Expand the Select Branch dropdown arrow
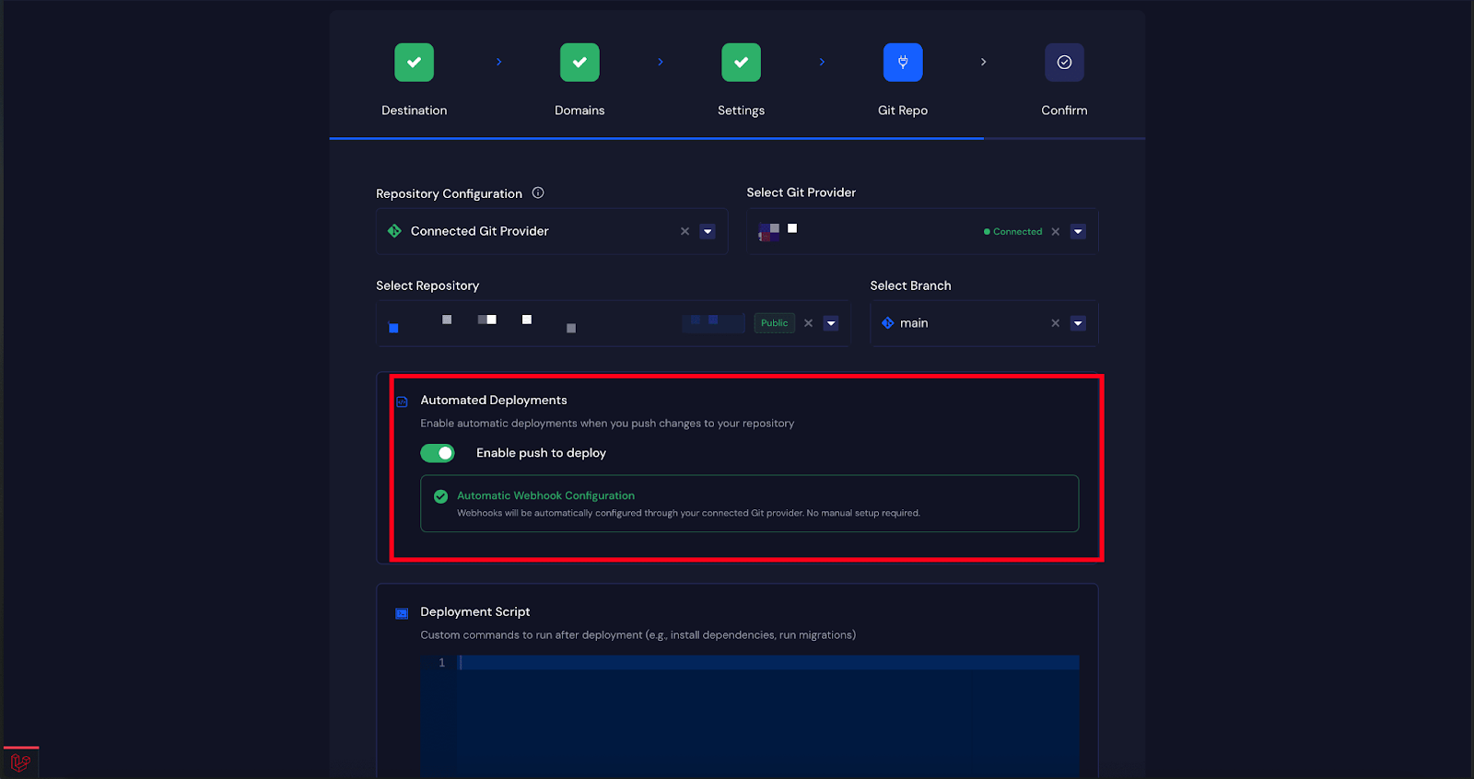This screenshot has height=779, width=1474. (1078, 323)
